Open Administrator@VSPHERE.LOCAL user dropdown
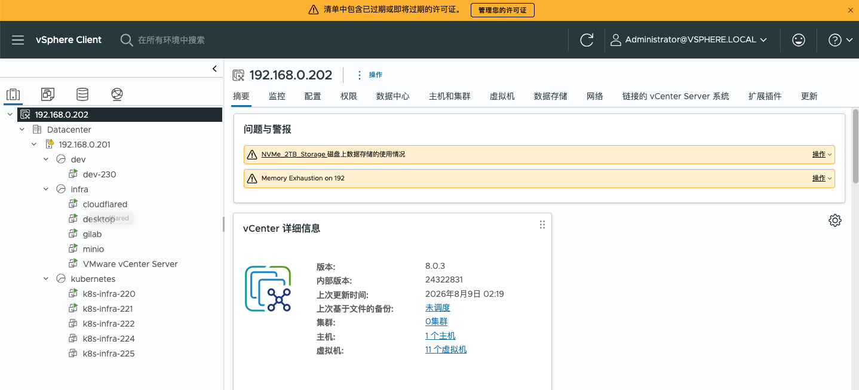Viewport: 859px width, 390px height. pyautogui.click(x=688, y=40)
